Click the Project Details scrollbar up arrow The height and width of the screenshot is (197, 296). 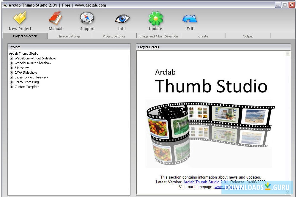pyautogui.click(x=287, y=54)
